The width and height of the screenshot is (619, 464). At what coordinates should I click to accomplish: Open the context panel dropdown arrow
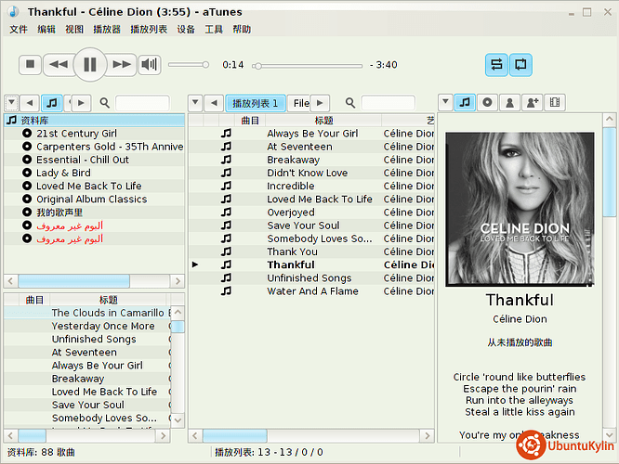point(445,102)
